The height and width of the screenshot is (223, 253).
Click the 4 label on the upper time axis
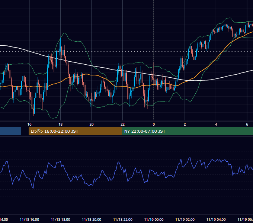[x=216, y=125]
